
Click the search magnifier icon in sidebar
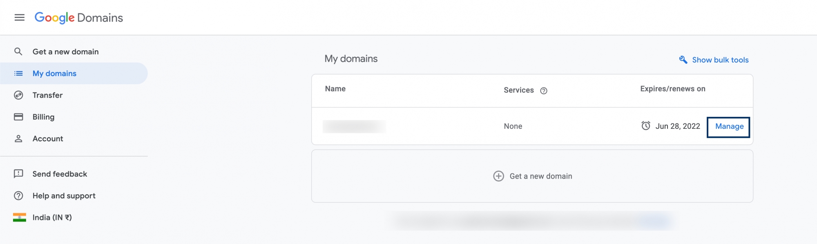(18, 51)
